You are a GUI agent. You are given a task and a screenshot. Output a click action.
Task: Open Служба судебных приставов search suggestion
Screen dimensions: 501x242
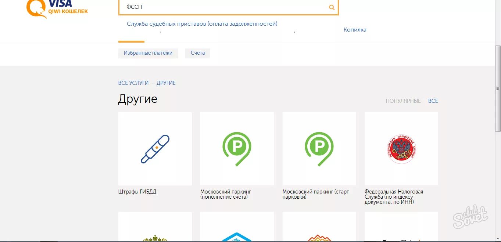pyautogui.click(x=202, y=24)
